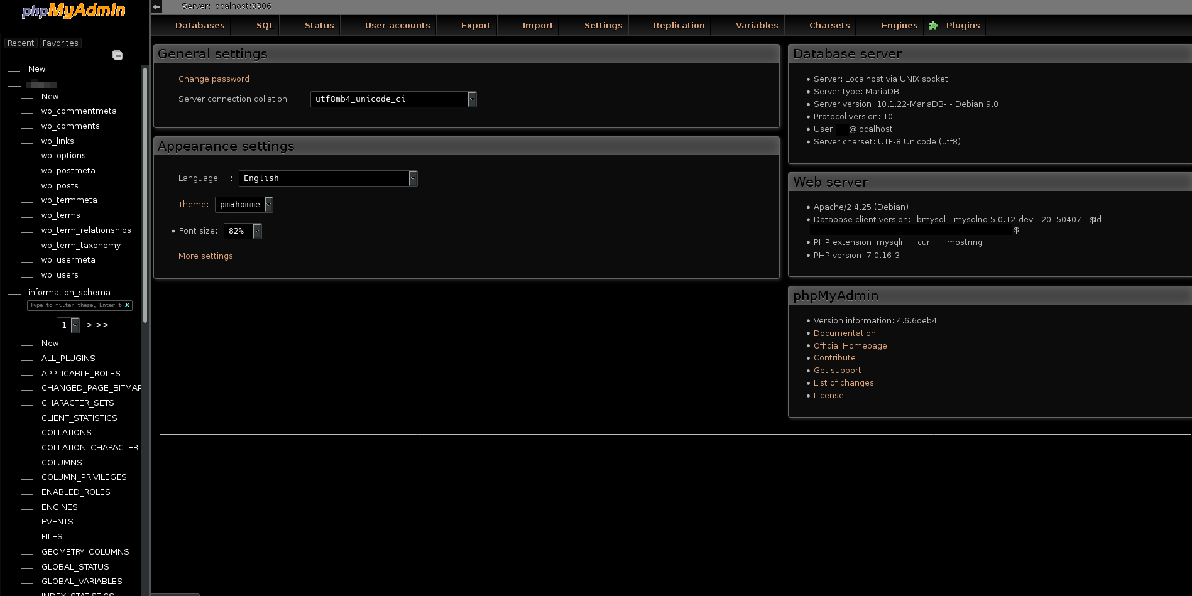Open the Theme dropdown
The image size is (1192, 596).
(x=244, y=205)
